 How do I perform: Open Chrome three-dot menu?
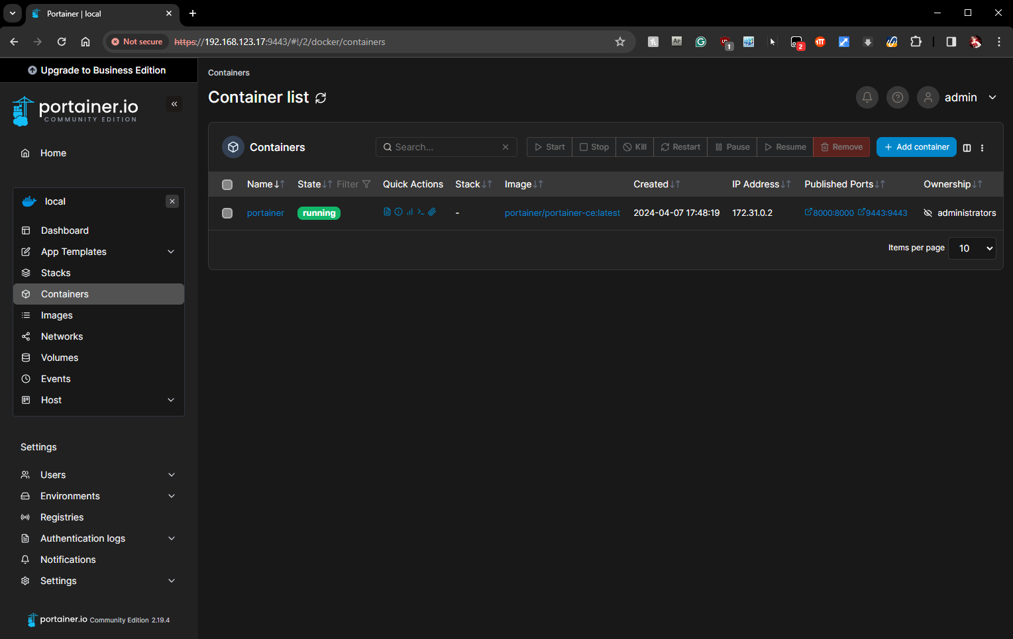[x=998, y=42]
